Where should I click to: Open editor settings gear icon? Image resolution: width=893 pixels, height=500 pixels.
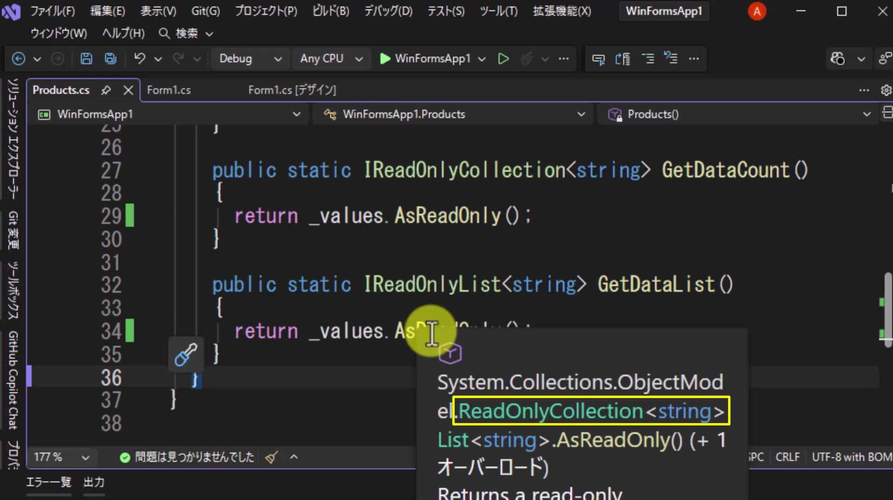(886, 90)
